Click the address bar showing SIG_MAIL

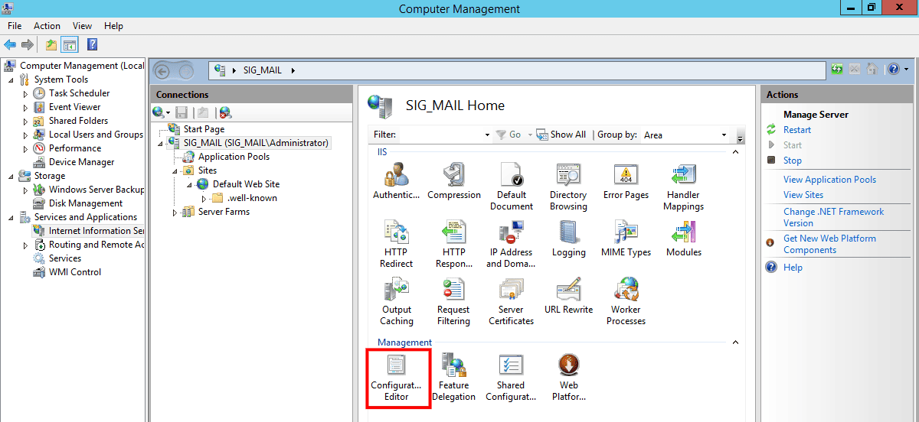tap(517, 70)
